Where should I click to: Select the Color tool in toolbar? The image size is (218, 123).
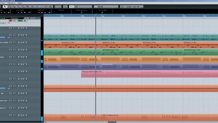(51, 6)
